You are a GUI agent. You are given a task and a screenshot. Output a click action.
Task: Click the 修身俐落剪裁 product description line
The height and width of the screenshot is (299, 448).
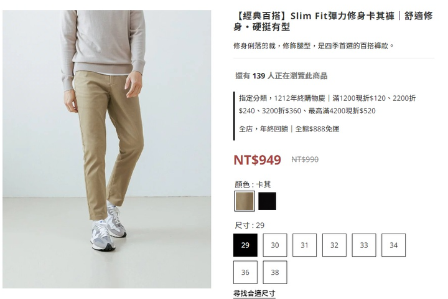tap(314, 45)
